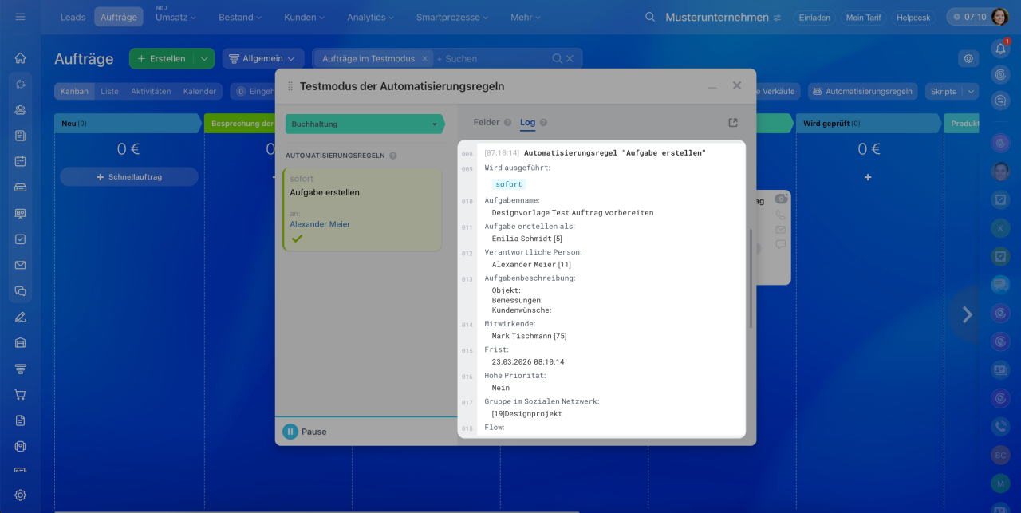Open log in new window icon
This screenshot has height=513, width=1021.
point(733,123)
